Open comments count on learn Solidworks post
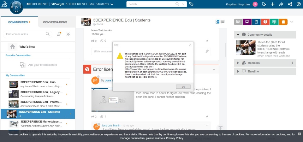Image resolution: width=303 pixels, height=142 pixels. click(103, 41)
